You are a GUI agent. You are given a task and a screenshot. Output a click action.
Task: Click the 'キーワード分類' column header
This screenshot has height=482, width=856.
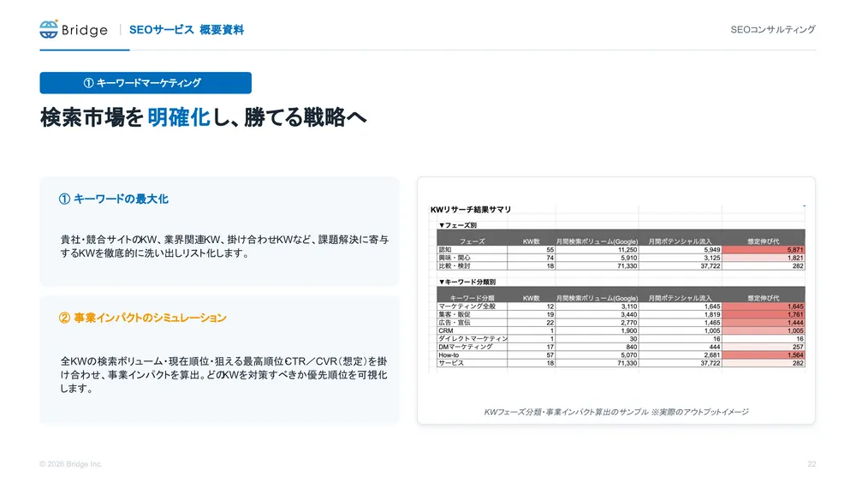click(x=472, y=298)
